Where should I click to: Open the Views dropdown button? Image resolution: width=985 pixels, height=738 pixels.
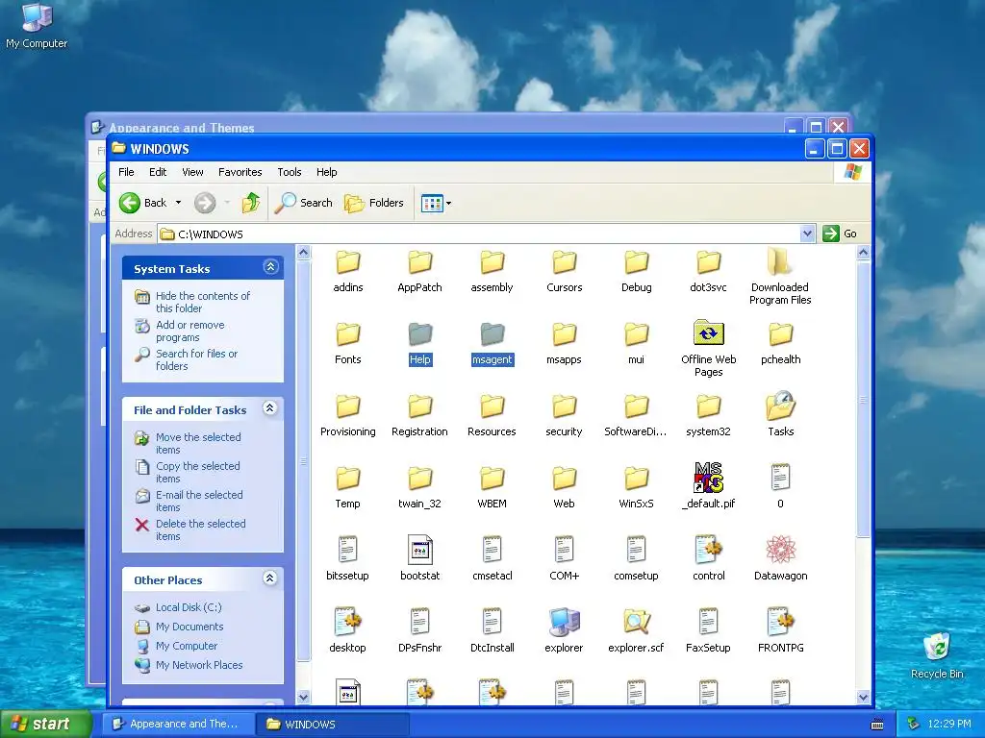click(437, 203)
